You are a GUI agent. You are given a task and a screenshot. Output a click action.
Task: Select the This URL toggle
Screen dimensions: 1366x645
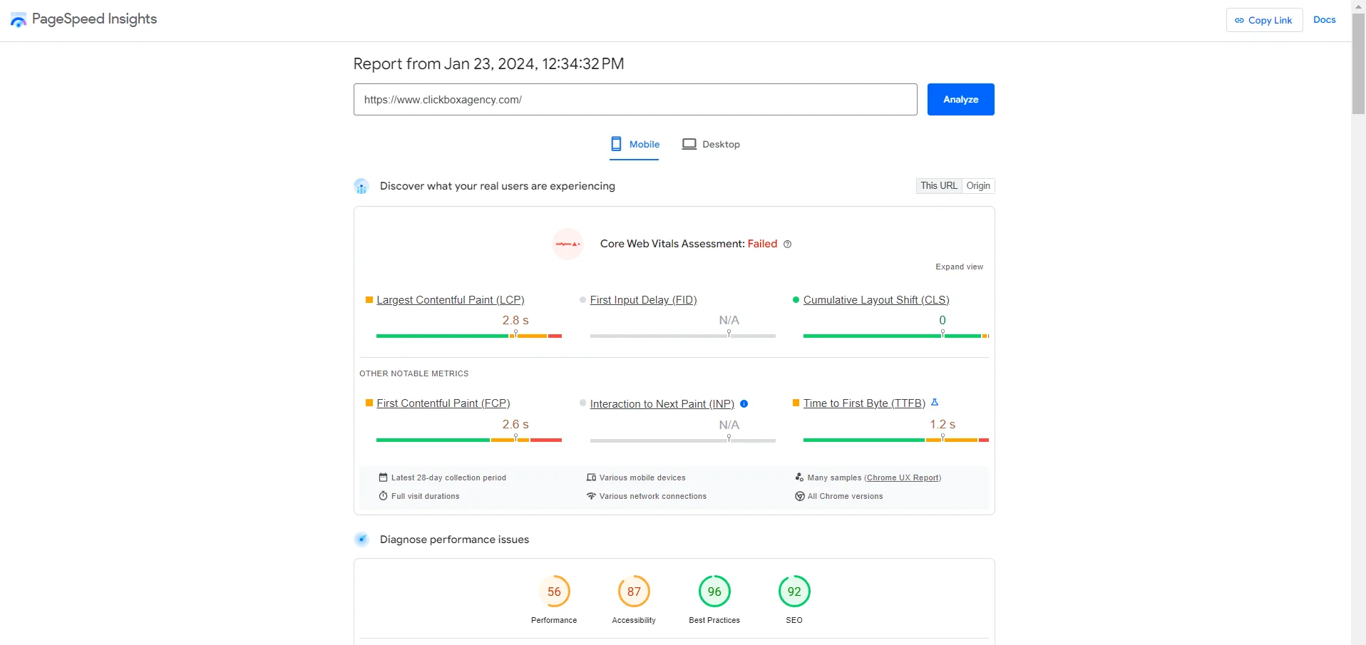point(939,186)
